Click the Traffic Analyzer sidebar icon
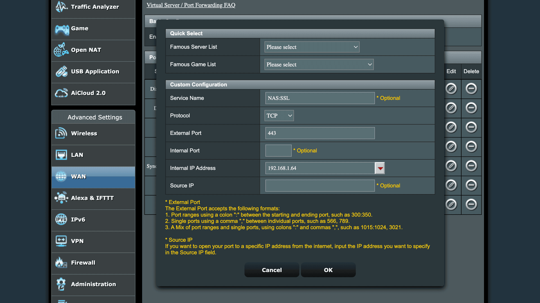The height and width of the screenshot is (303, 540). (61, 7)
